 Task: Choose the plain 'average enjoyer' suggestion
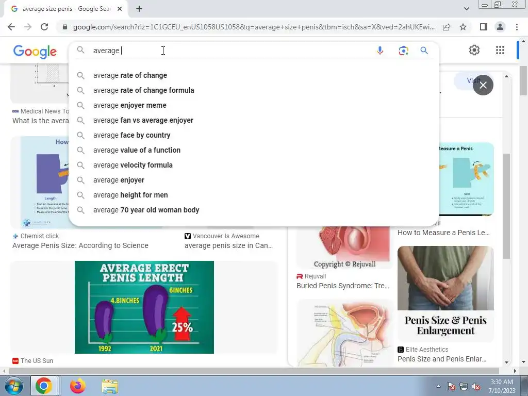pyautogui.click(x=254, y=180)
